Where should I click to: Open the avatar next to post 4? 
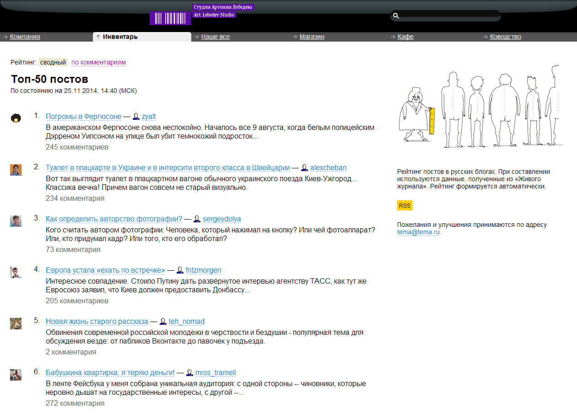pos(16,272)
